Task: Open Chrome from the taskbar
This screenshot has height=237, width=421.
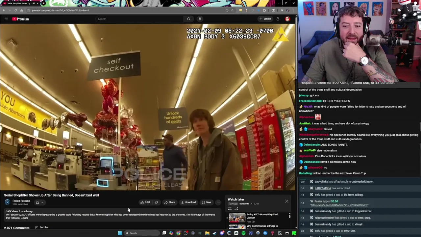Action: [x=178, y=233]
